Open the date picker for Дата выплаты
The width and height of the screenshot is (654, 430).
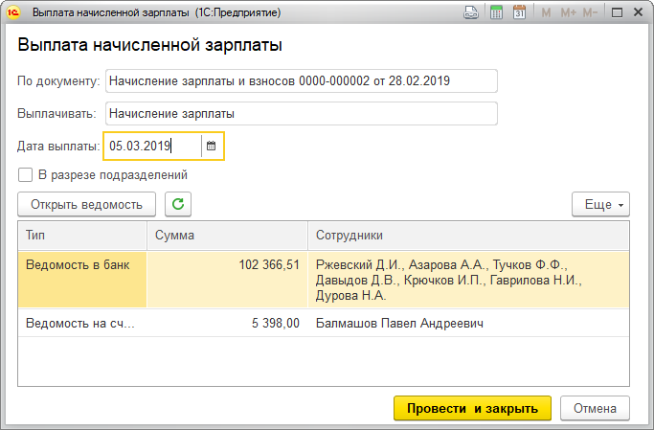tap(212, 147)
